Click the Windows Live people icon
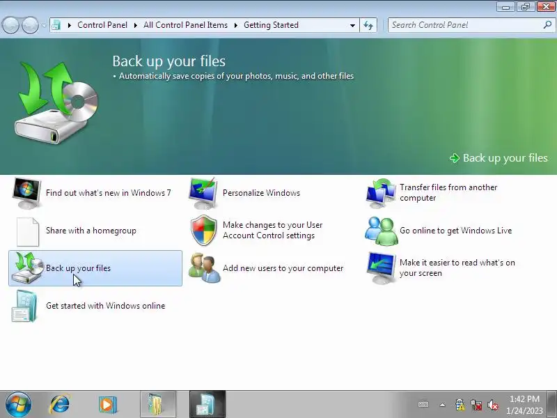The height and width of the screenshot is (418, 557). 381,231
